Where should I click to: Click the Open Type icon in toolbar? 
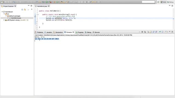[61, 2]
